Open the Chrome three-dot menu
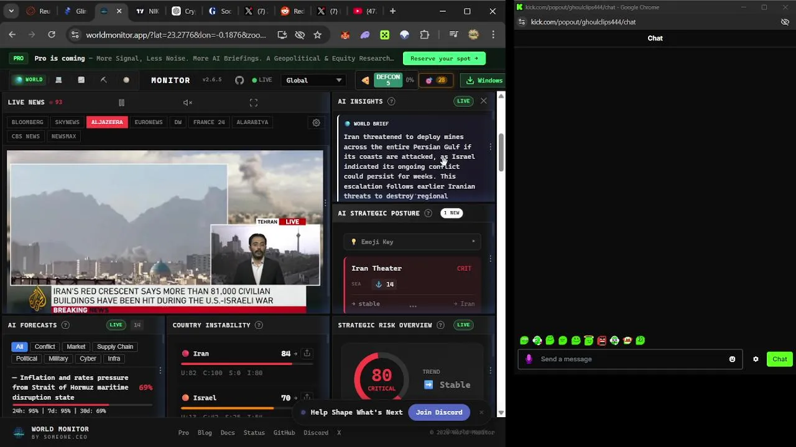 click(493, 35)
